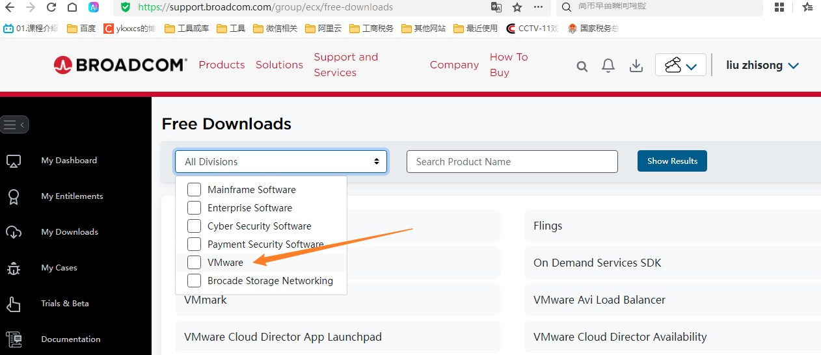Click the download tray icon in header
The width and height of the screenshot is (821, 355).
tap(636, 66)
